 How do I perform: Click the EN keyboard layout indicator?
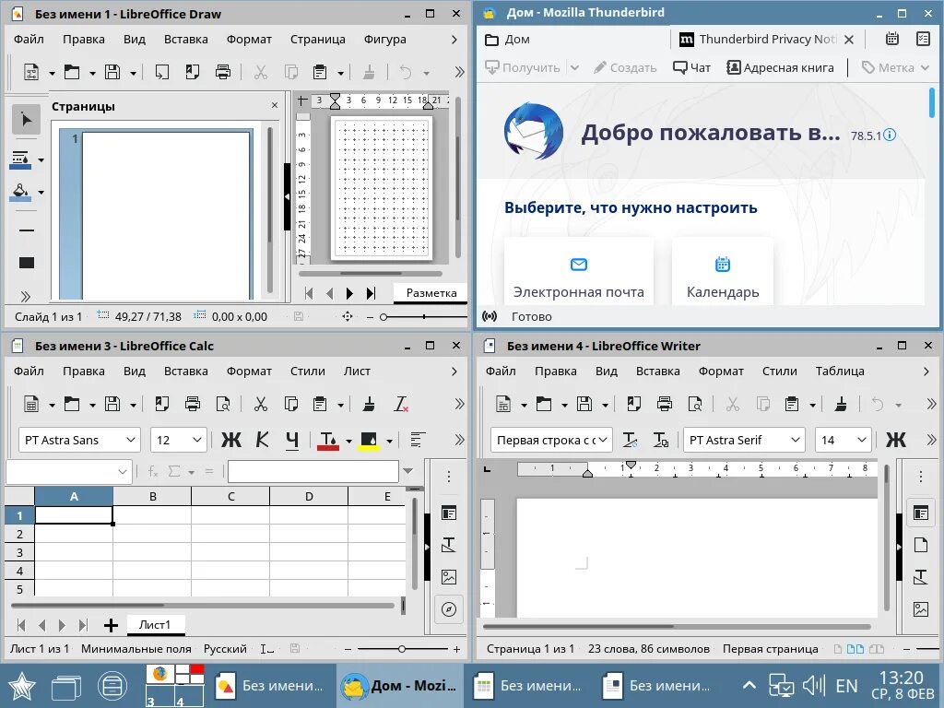(846, 686)
